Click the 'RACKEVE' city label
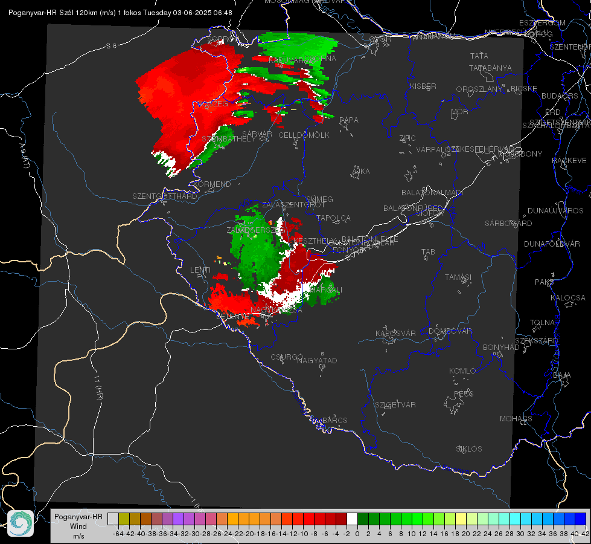The image size is (591, 544). tap(569, 160)
